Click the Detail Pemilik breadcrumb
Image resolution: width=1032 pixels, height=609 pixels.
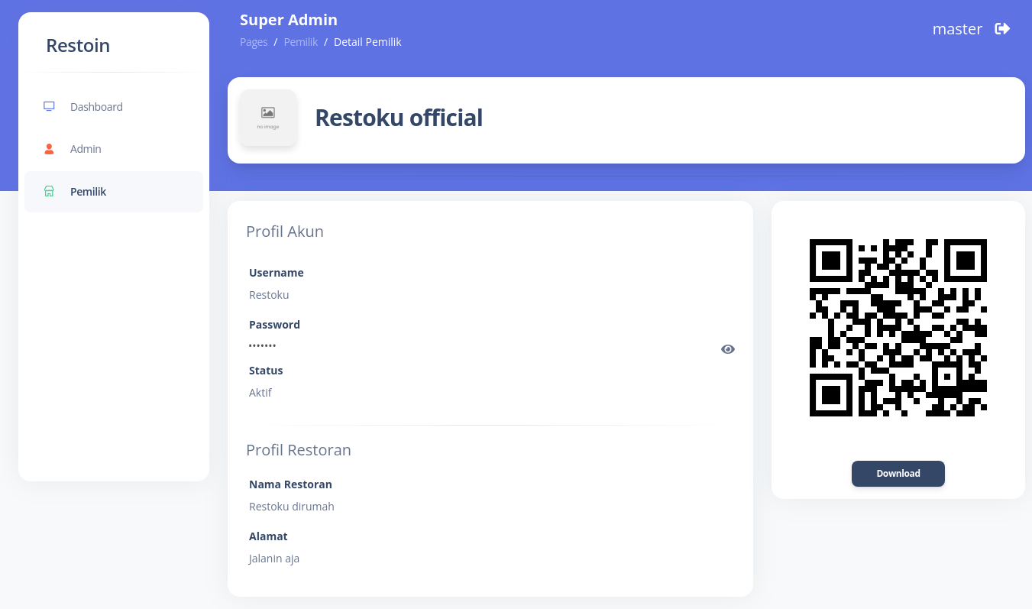(367, 42)
